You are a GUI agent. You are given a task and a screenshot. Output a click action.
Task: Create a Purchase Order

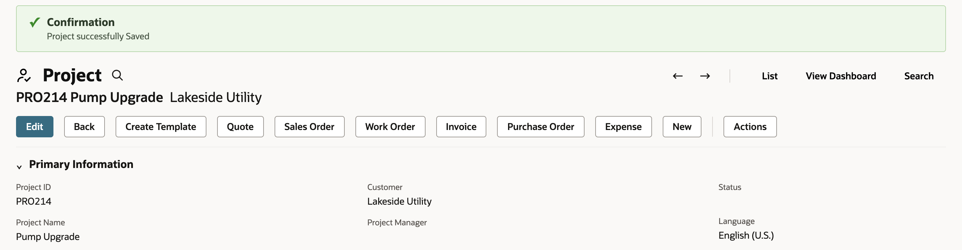click(540, 127)
